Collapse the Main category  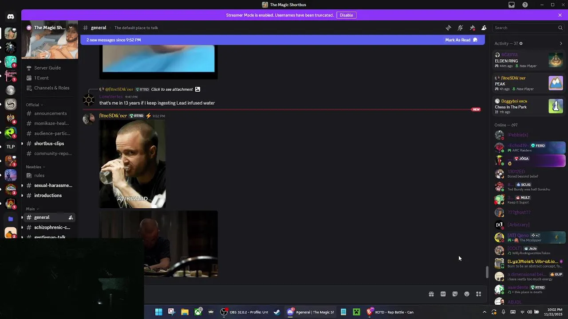pos(32,209)
